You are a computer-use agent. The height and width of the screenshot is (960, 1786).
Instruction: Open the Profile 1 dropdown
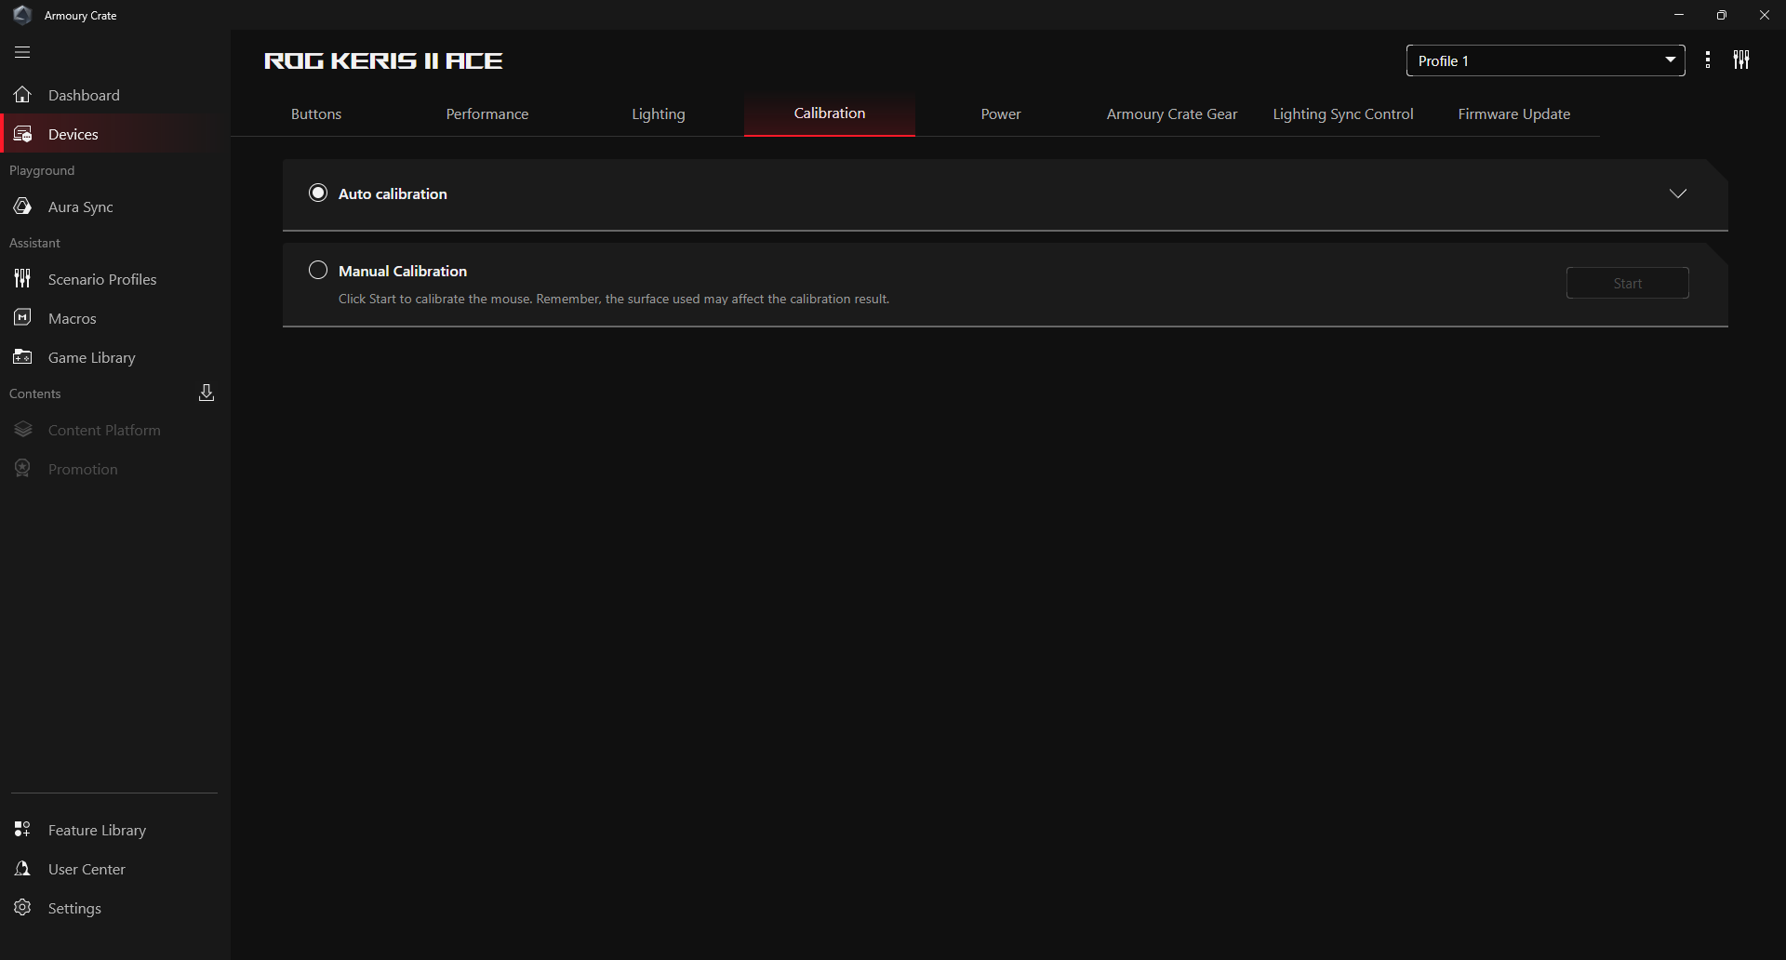pyautogui.click(x=1545, y=60)
